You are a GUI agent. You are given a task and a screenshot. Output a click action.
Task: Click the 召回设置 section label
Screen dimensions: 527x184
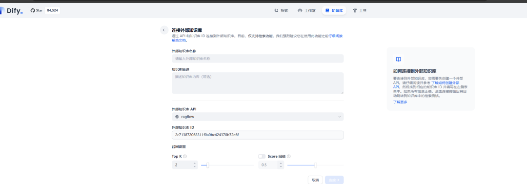click(x=179, y=146)
